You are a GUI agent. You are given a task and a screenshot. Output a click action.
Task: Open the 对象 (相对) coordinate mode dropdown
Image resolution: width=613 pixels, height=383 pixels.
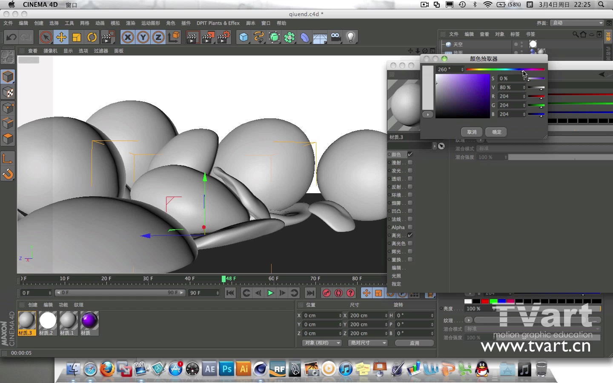[x=322, y=343]
